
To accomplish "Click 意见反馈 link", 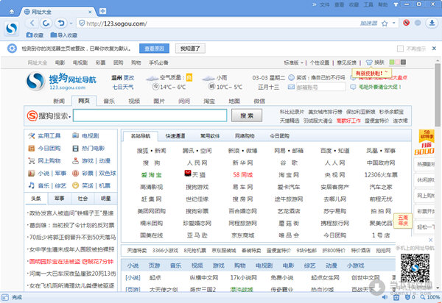I will pos(346,63).
